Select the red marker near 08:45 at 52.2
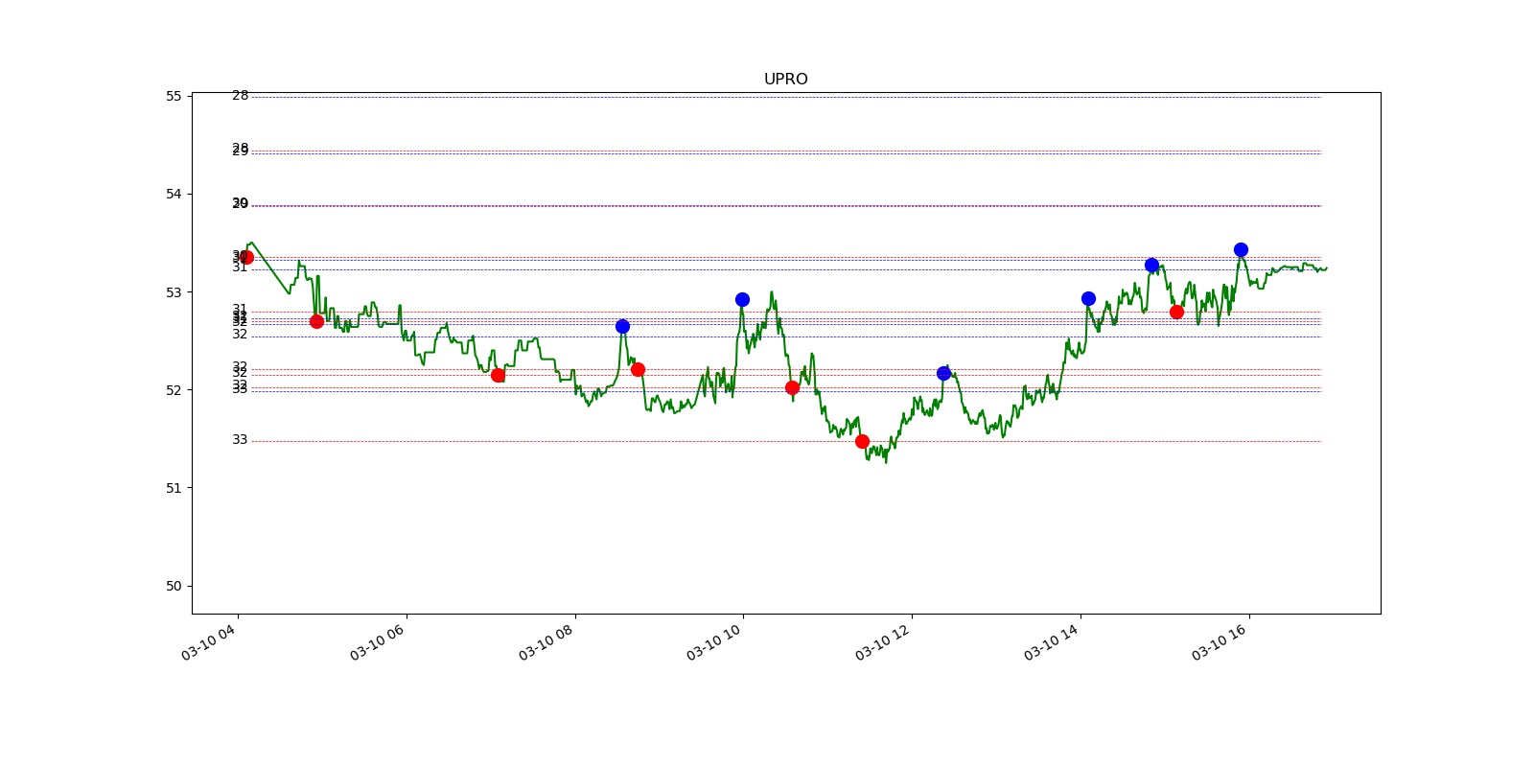 tap(638, 369)
